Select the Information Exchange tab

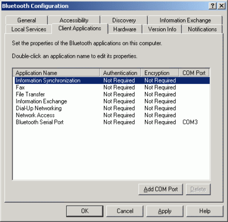tap(185, 20)
